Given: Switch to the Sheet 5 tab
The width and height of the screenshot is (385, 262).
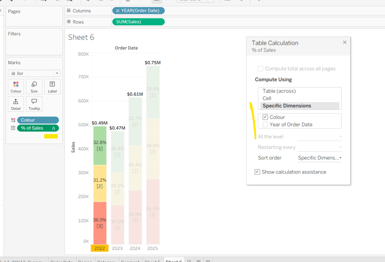Looking at the screenshot, I should tap(153, 260).
